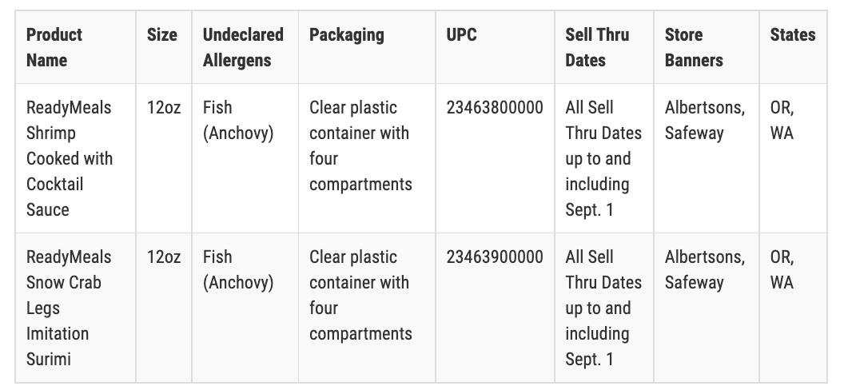Click Fish (Anchovy) in snow crab row

pos(238,270)
